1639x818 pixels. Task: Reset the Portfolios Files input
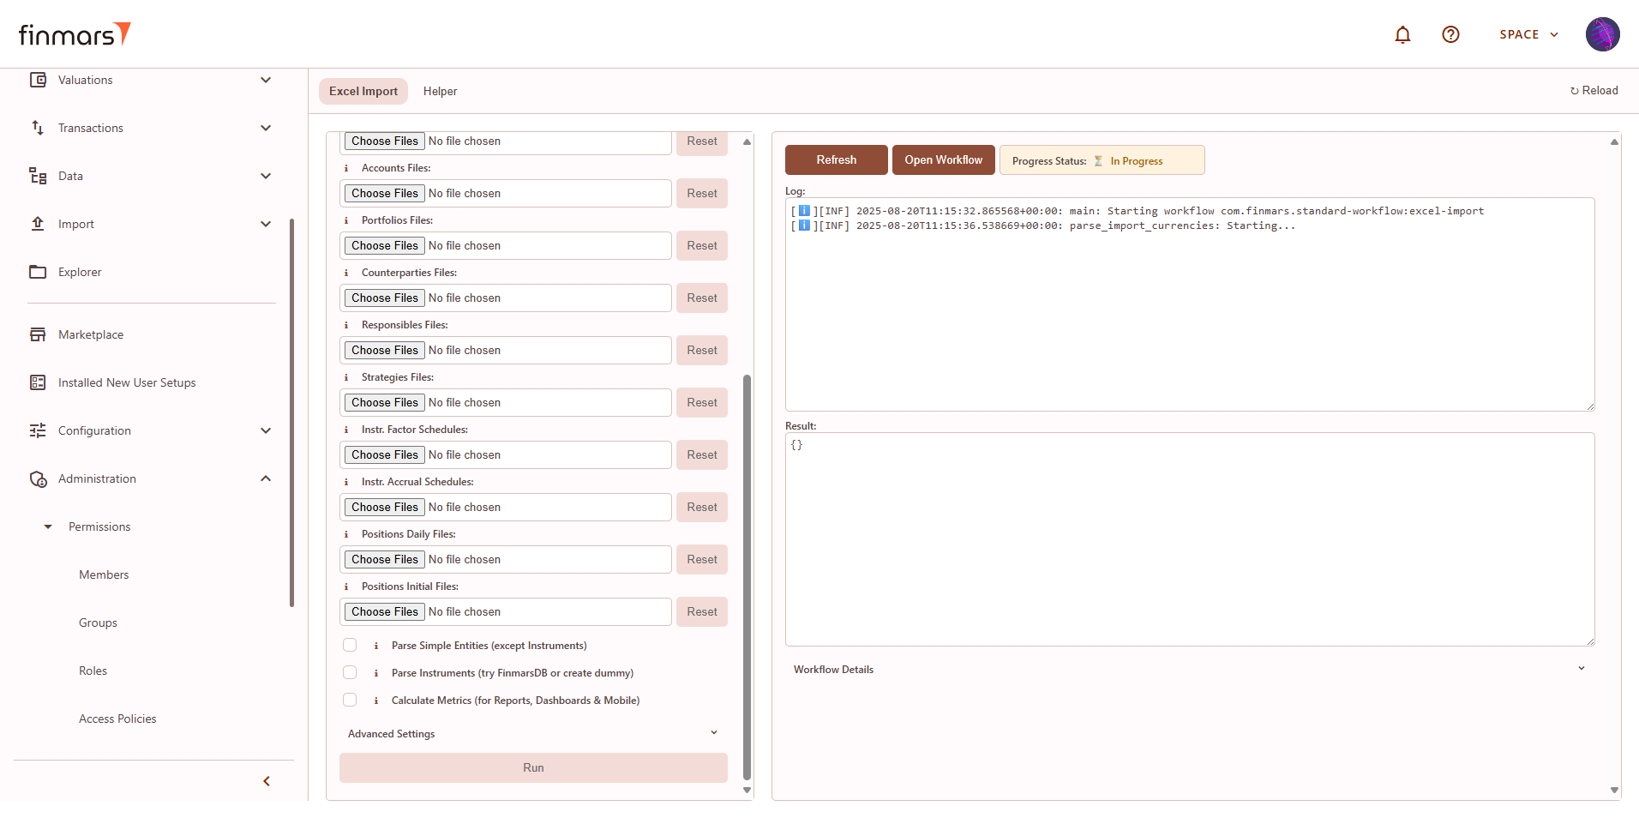click(702, 245)
